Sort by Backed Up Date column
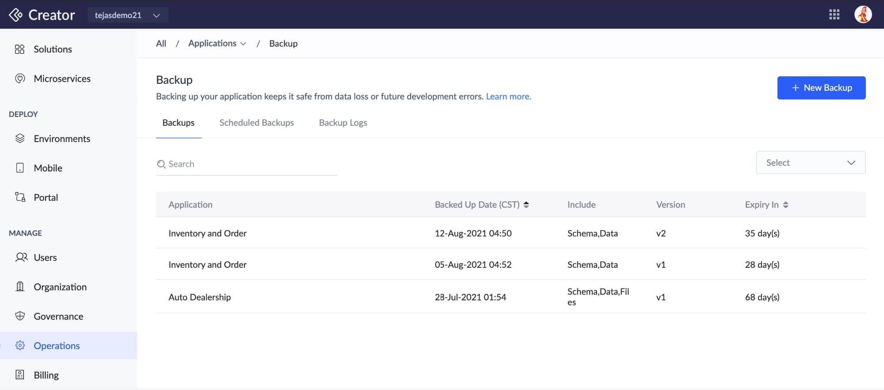This screenshot has height=390, width=884. click(x=526, y=205)
